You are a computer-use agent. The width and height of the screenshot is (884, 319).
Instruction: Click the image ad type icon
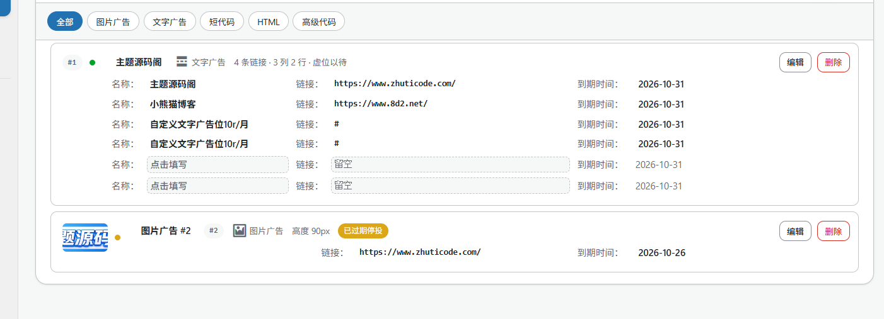pyautogui.click(x=240, y=230)
